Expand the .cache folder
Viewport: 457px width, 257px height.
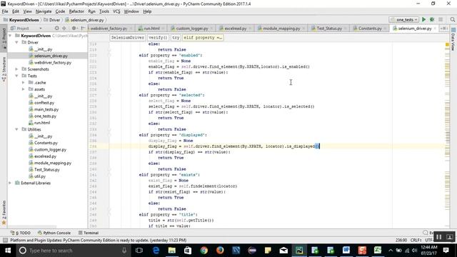point(24,83)
